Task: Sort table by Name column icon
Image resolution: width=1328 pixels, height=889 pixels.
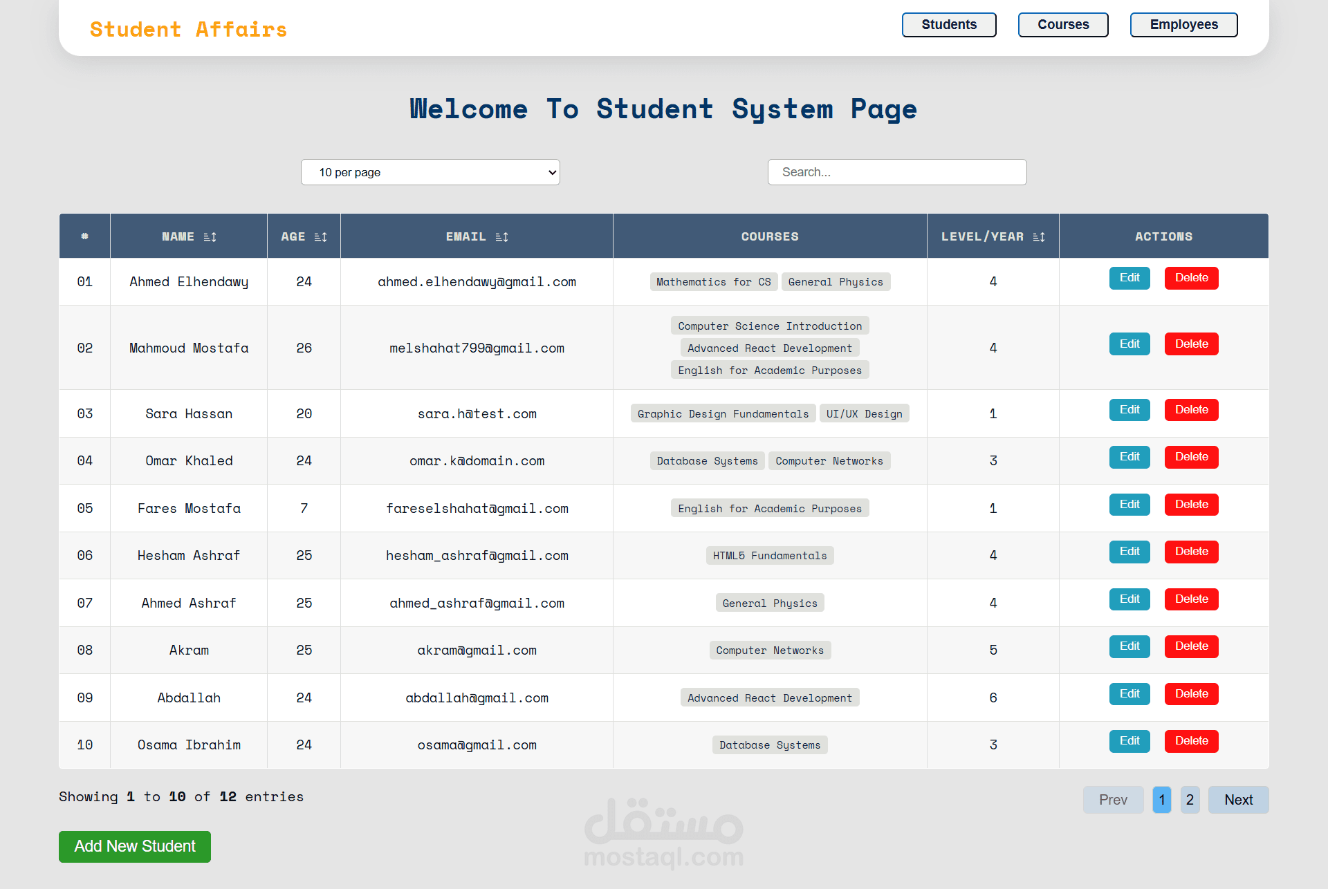Action: (210, 237)
